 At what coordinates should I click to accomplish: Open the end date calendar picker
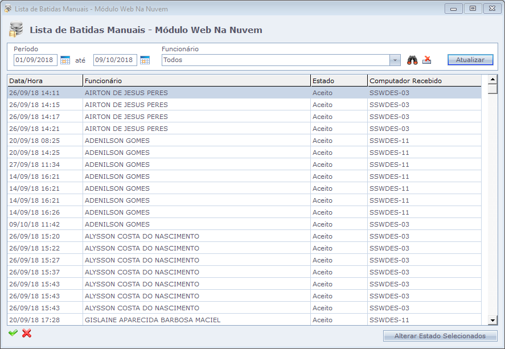145,60
